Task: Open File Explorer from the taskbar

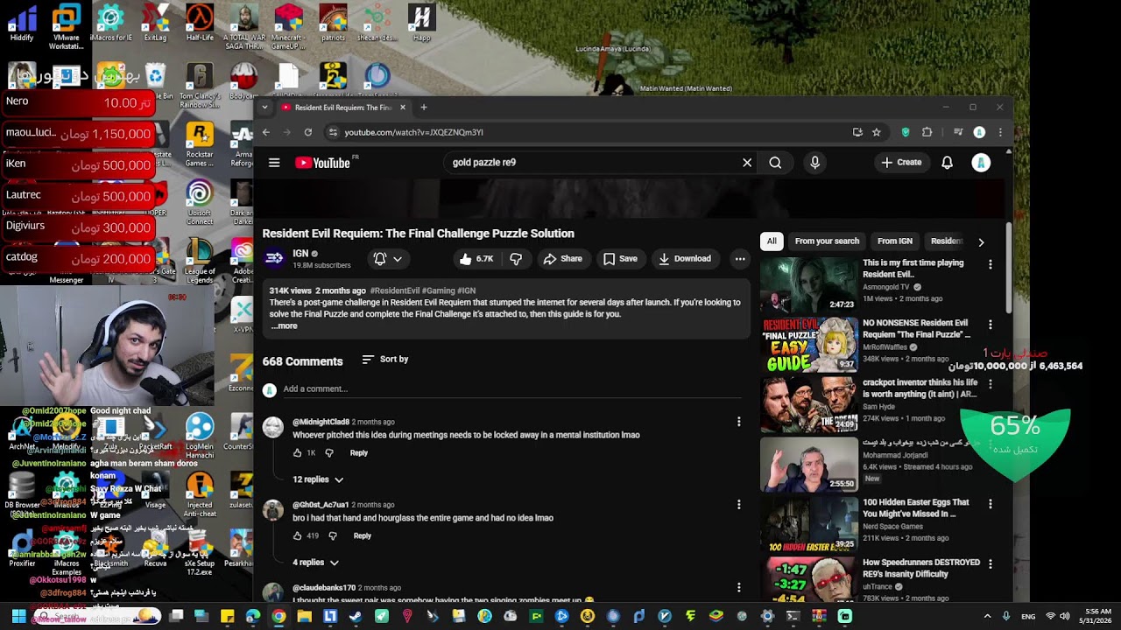Action: tap(304, 616)
